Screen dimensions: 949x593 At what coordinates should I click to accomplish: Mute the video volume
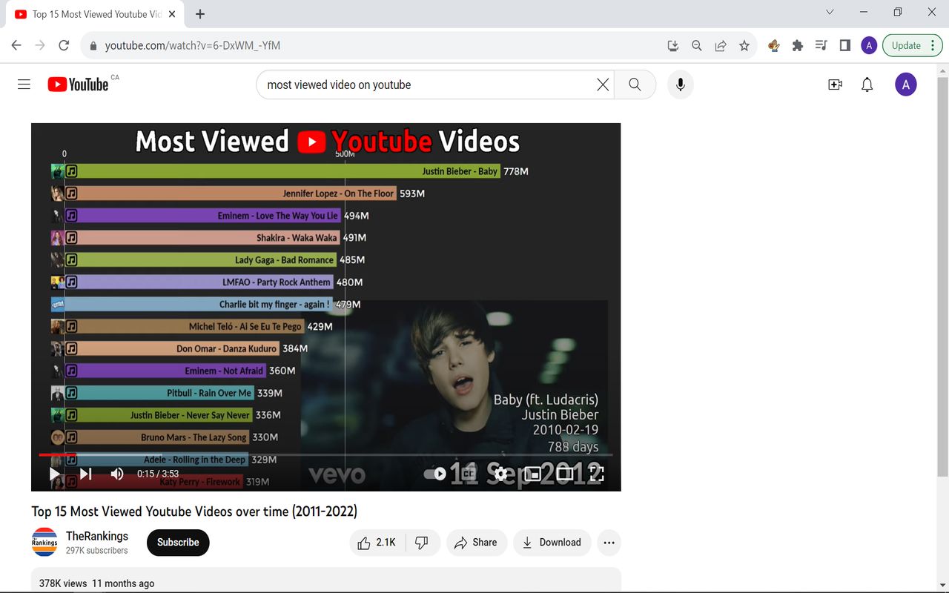(x=117, y=474)
